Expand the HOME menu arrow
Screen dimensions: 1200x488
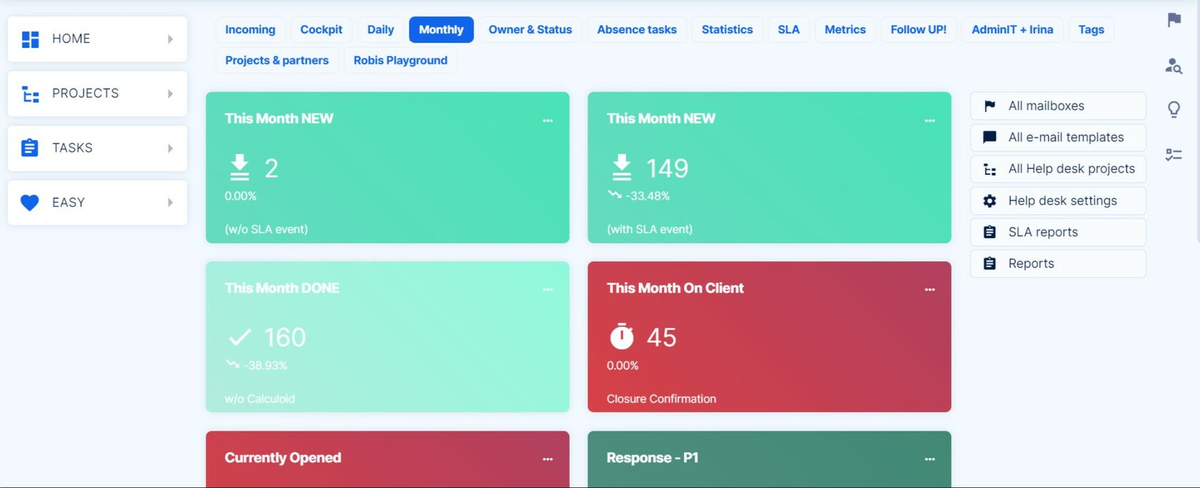pos(170,39)
